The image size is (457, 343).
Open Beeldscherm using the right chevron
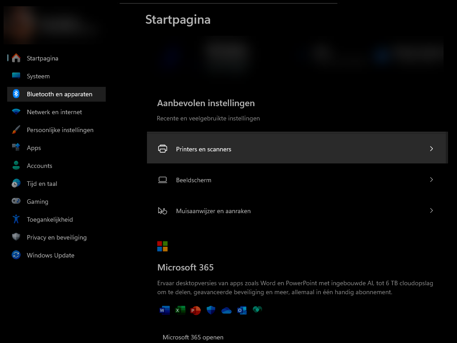431,180
